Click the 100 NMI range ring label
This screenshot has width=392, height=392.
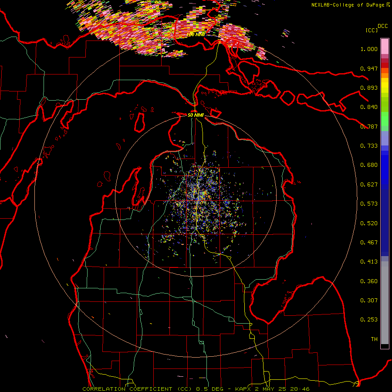[x=196, y=34]
